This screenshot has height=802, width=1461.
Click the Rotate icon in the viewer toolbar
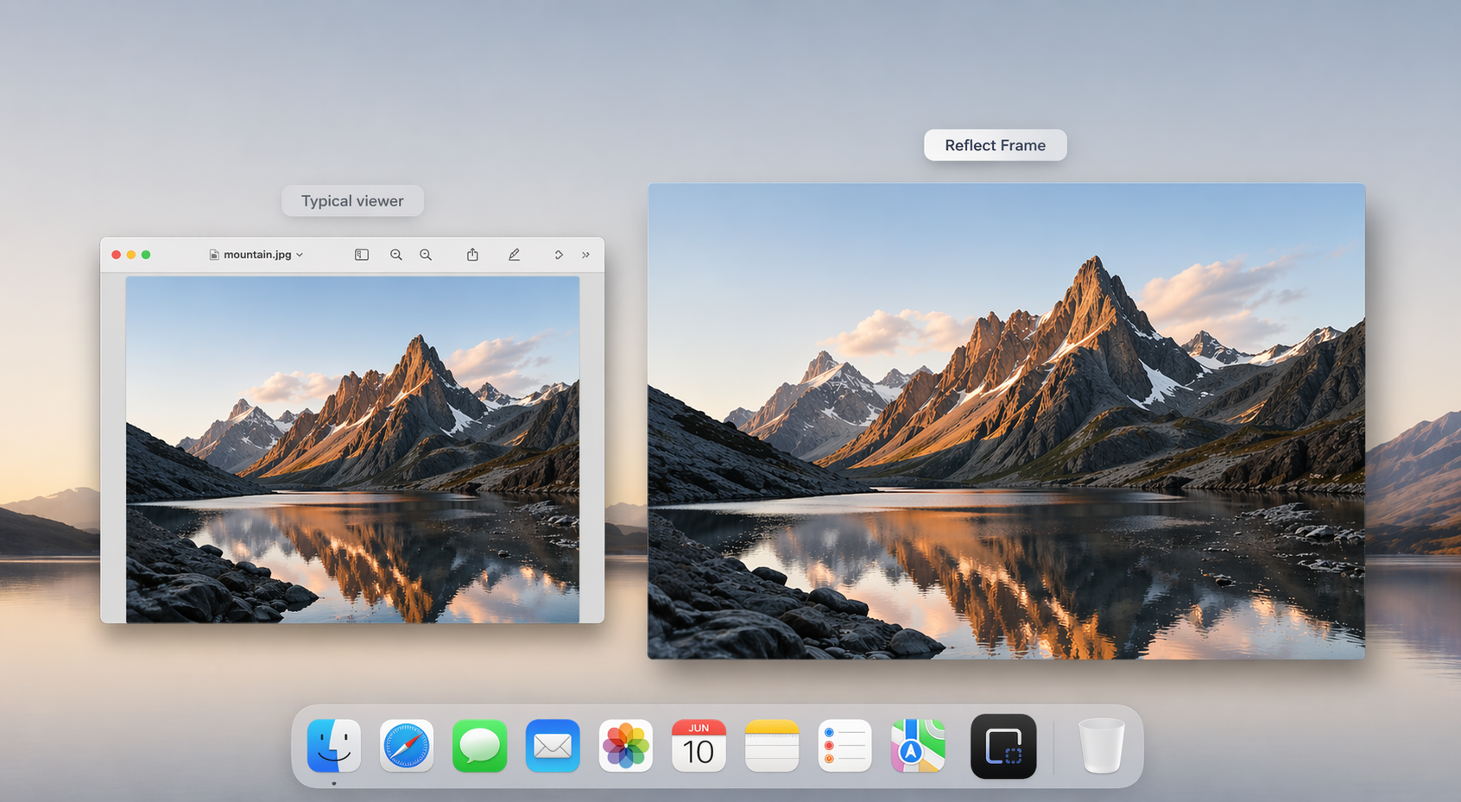(x=559, y=255)
